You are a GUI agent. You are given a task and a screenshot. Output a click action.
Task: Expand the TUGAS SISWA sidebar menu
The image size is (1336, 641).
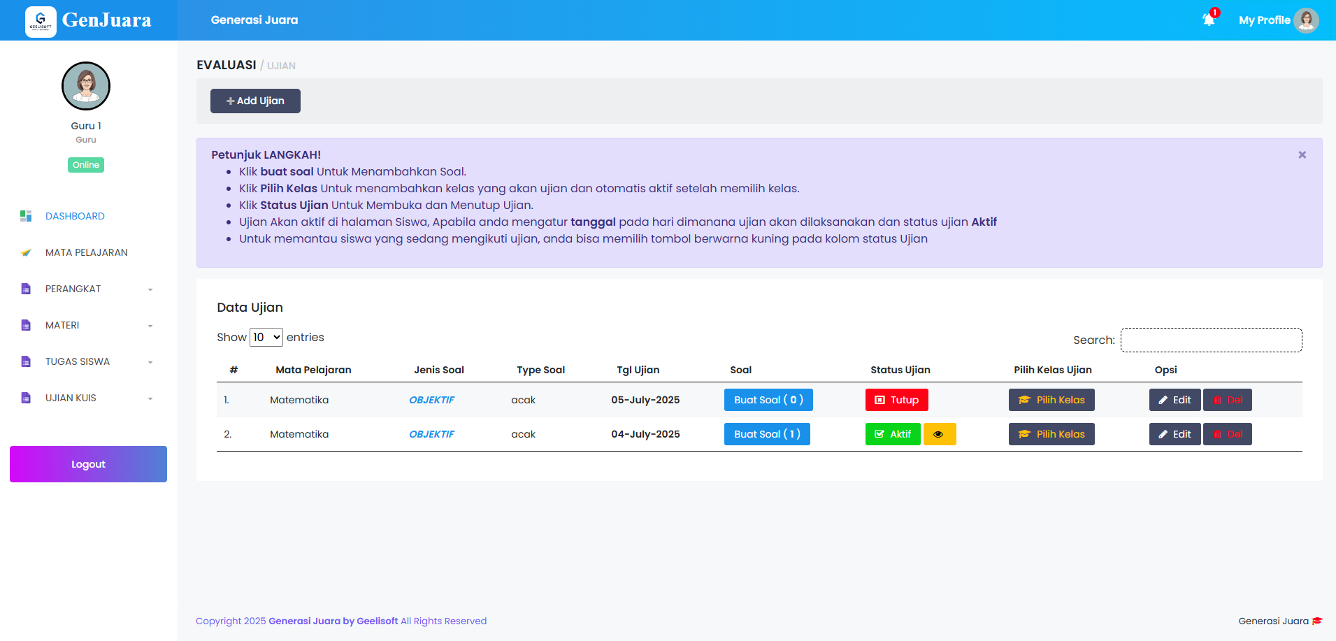[x=78, y=361]
